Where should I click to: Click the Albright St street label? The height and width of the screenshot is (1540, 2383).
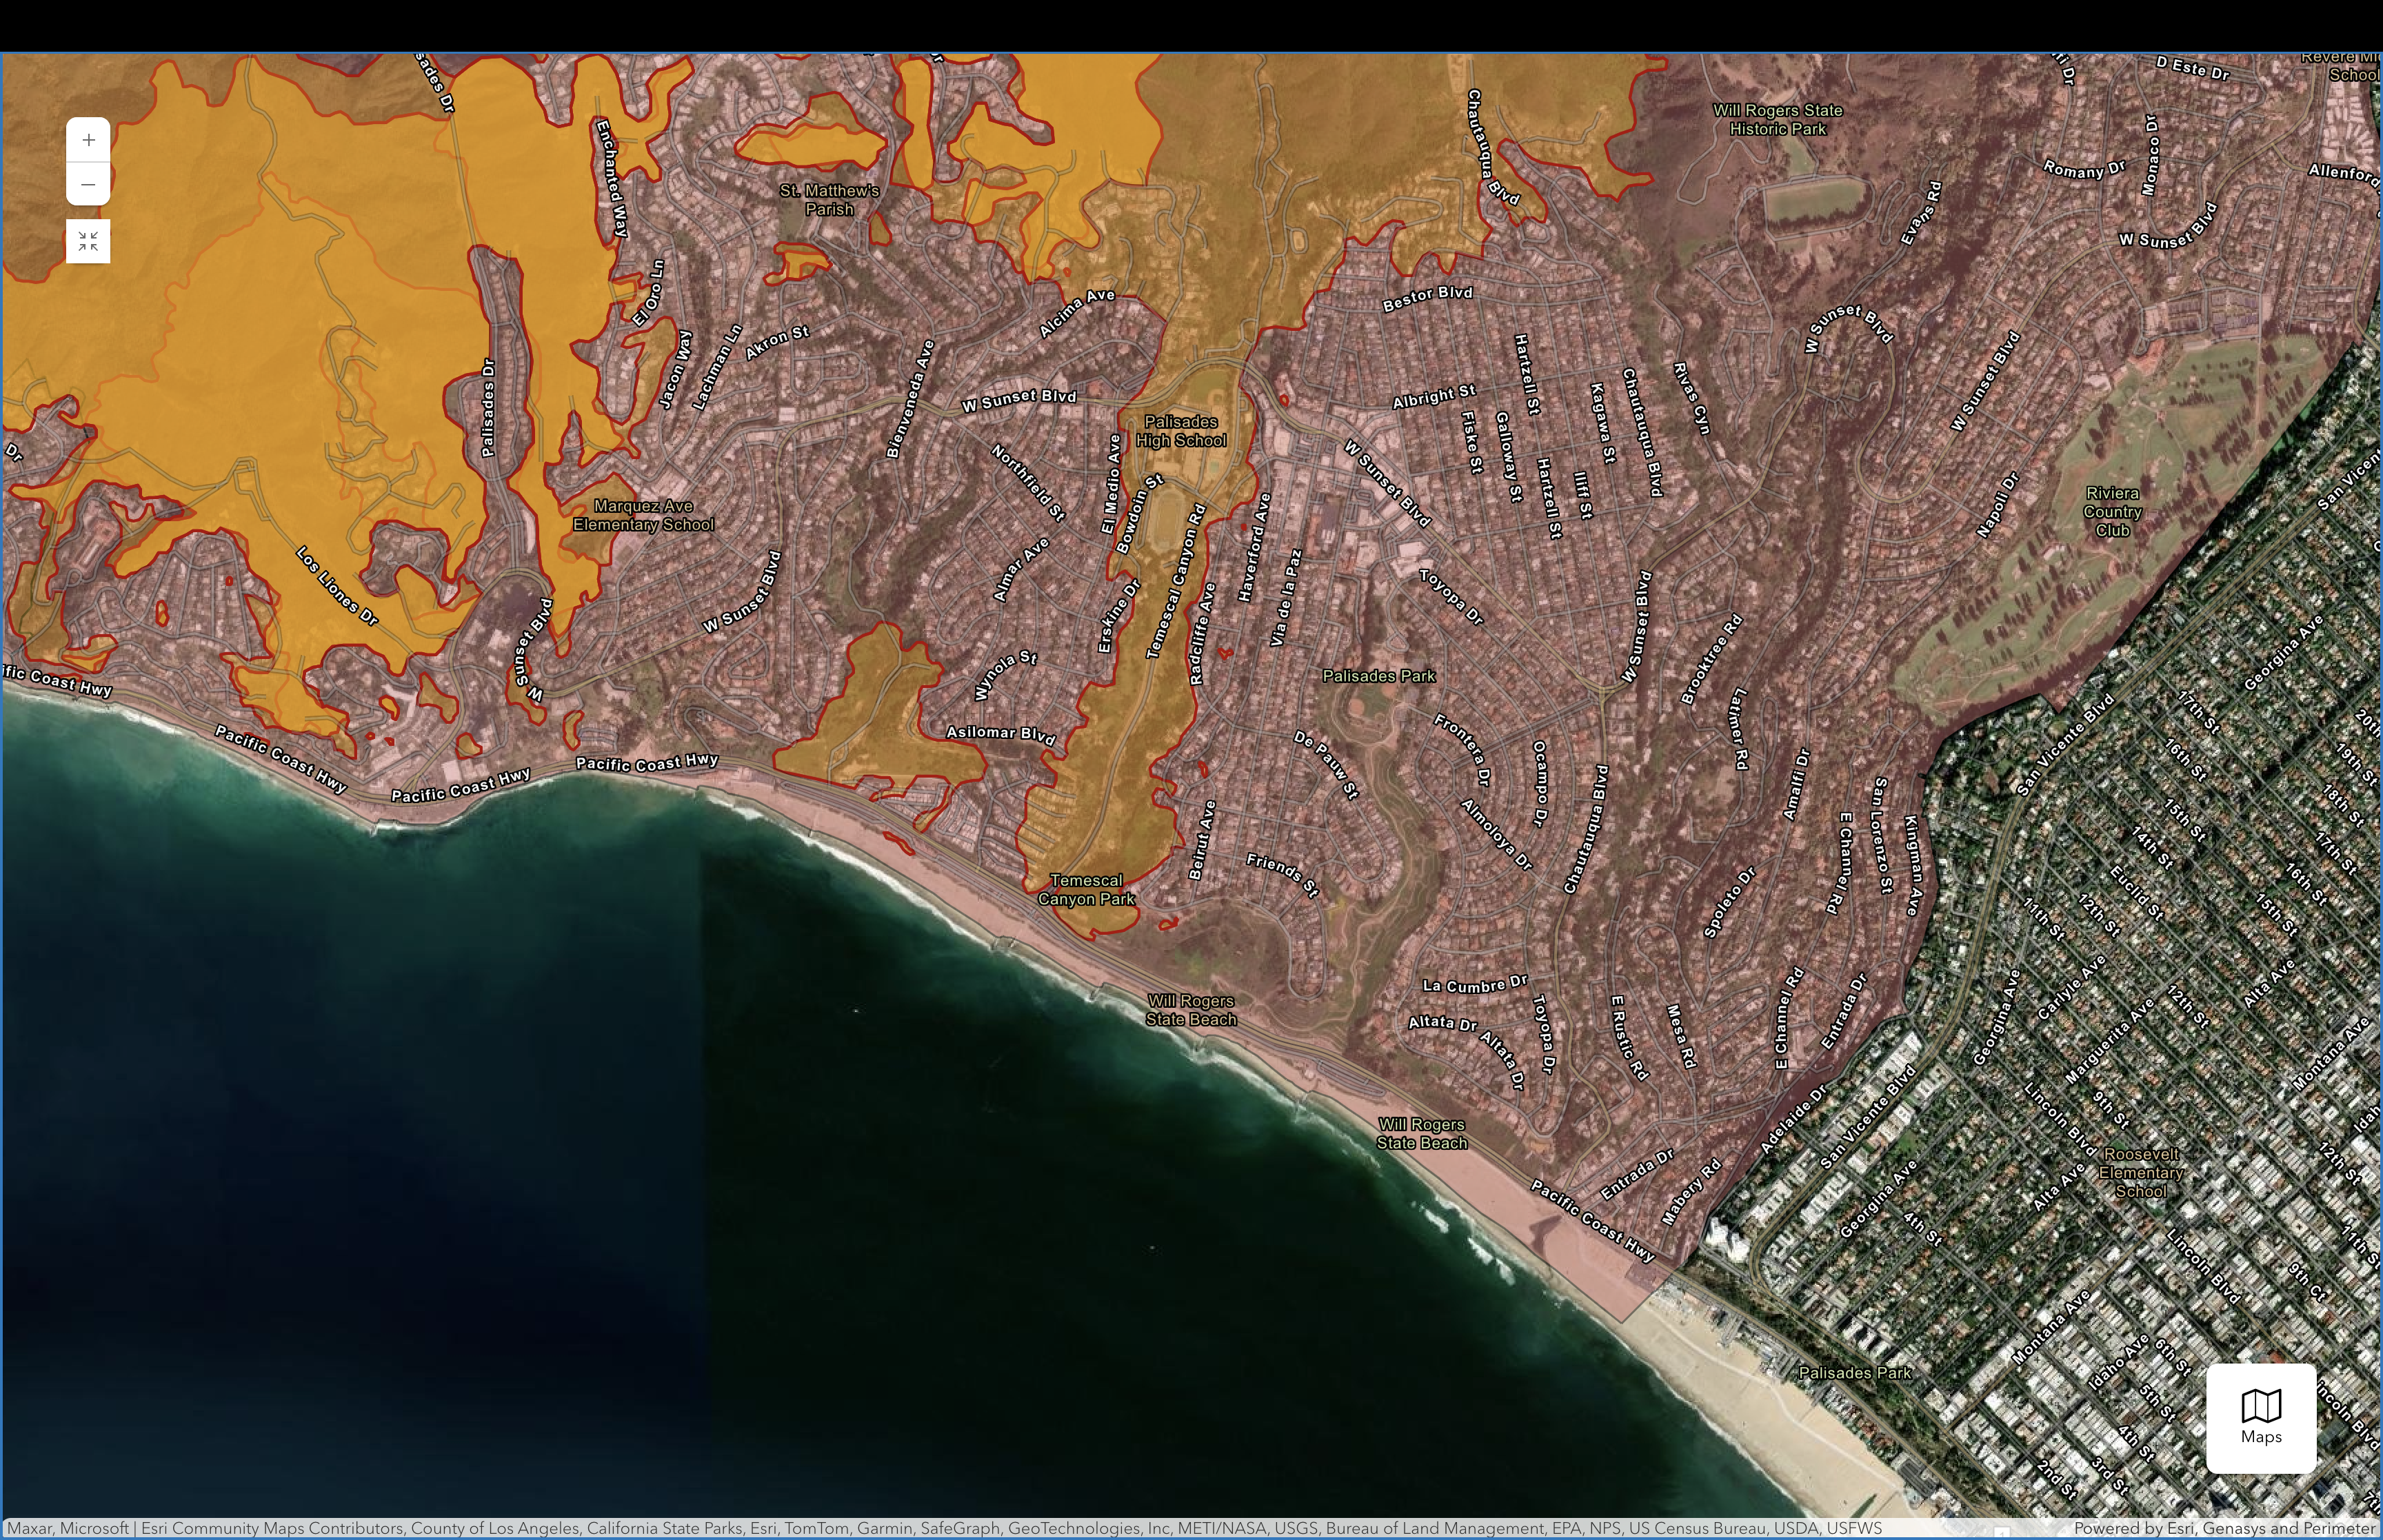1433,396
